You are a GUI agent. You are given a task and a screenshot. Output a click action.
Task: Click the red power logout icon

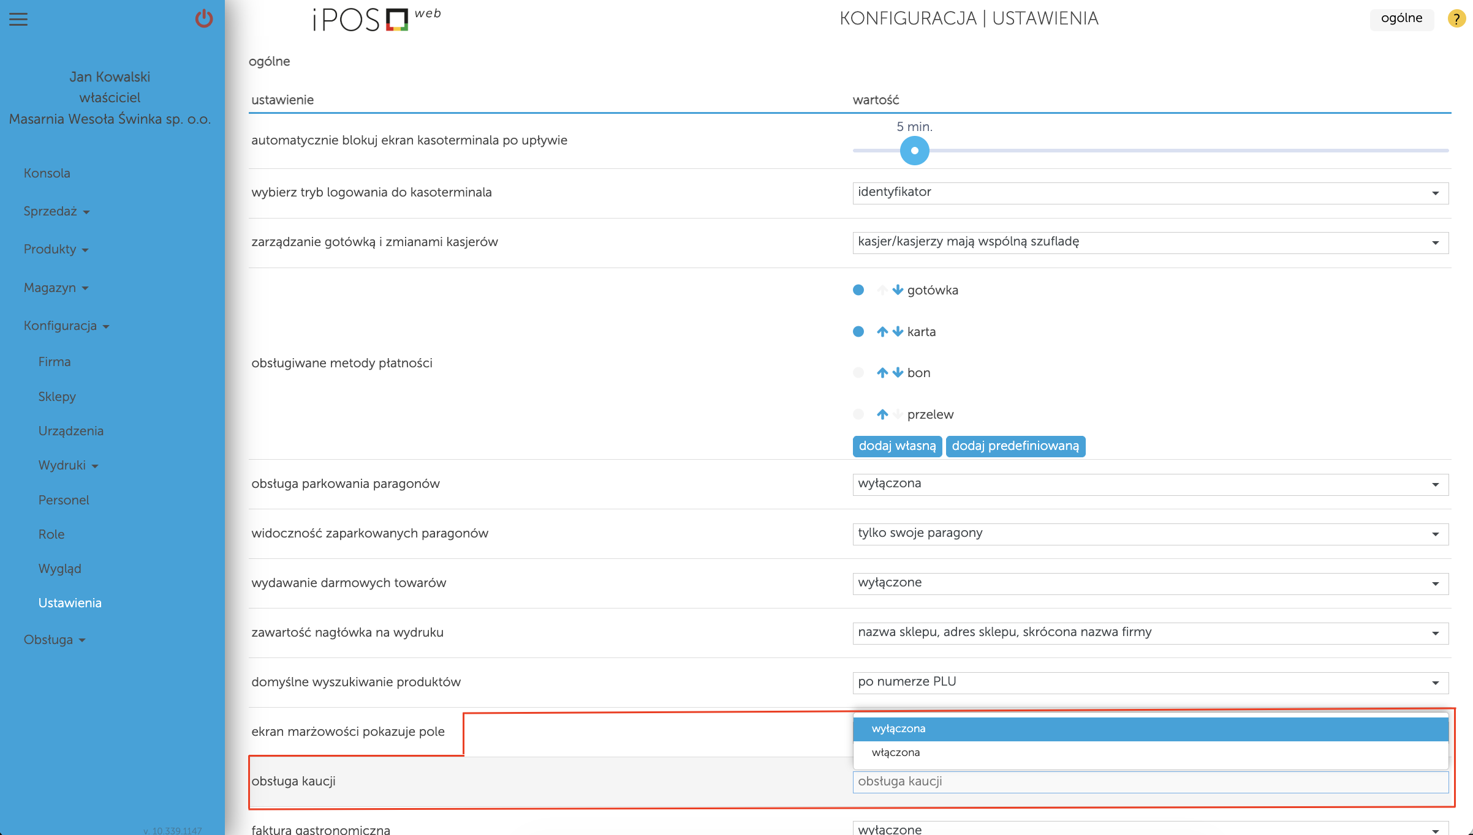[x=204, y=19]
